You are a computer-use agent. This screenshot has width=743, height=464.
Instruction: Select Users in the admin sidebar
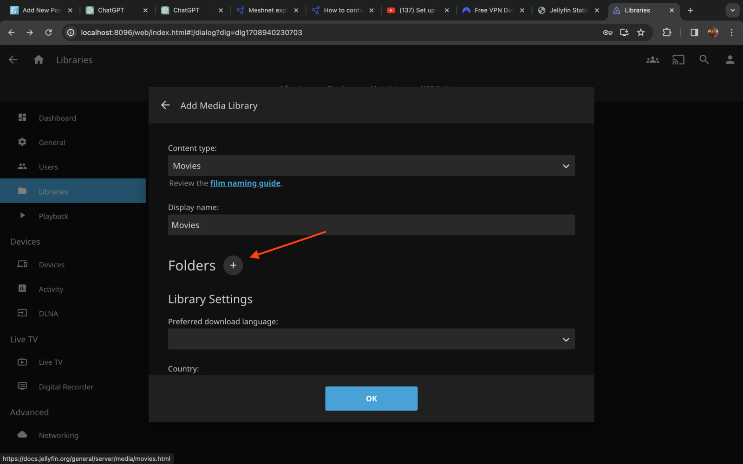pos(48,167)
